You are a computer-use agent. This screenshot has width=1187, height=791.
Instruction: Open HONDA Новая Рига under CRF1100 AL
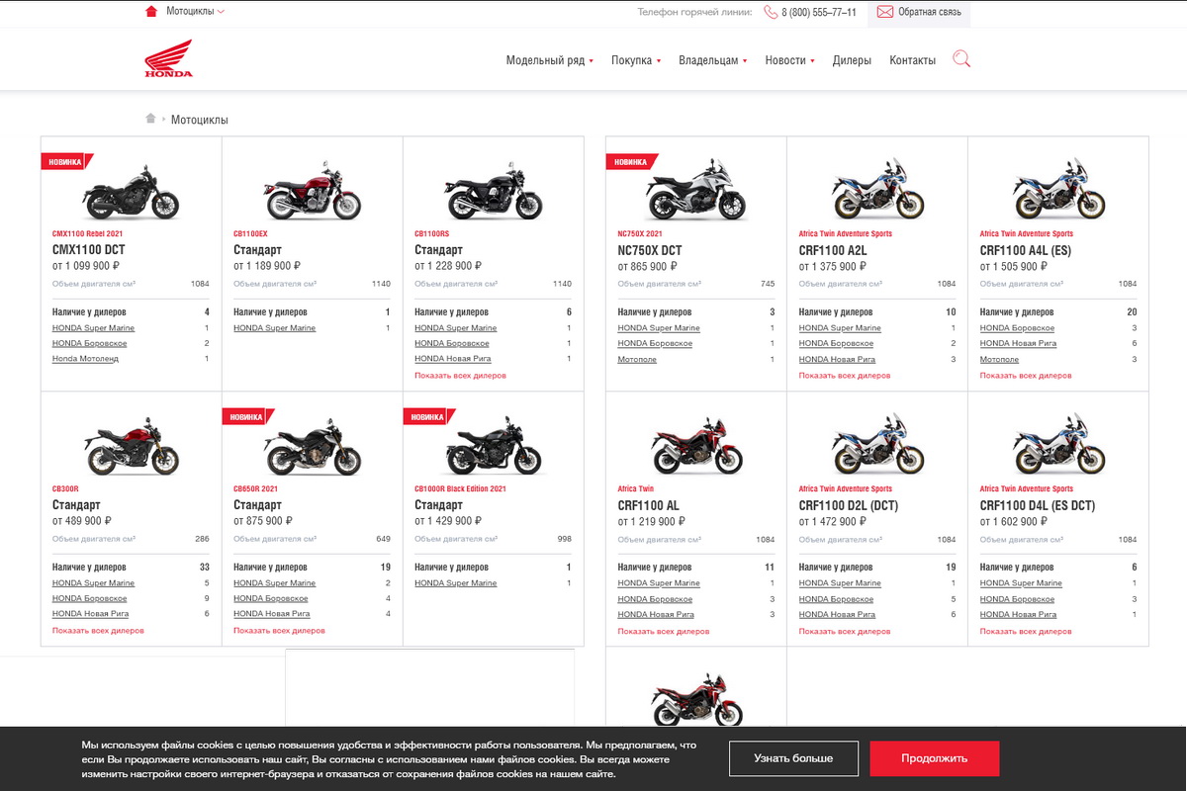tap(657, 615)
